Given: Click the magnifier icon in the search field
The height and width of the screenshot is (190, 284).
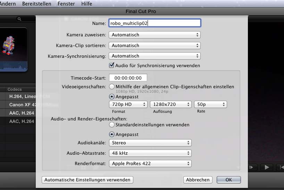Looking at the screenshot, I should click(x=19, y=19).
